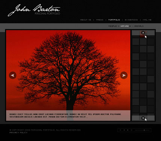Adjust the music player volume slider
The width and height of the screenshot is (161, 141).
(x=142, y=130)
